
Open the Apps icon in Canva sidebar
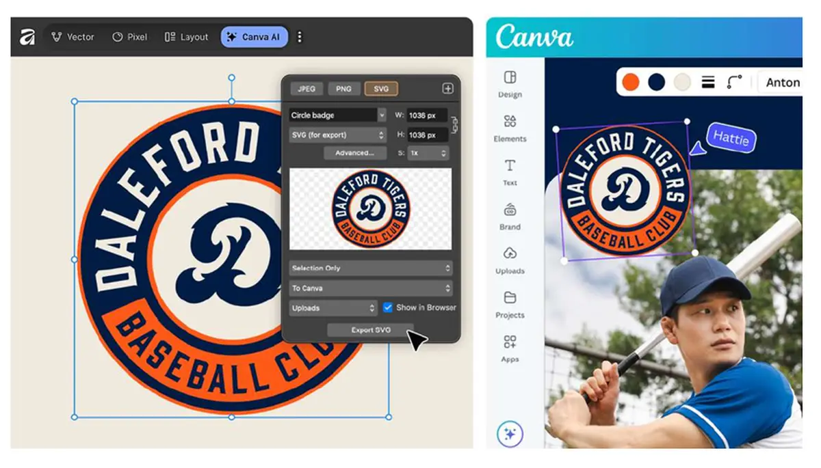[x=510, y=348]
